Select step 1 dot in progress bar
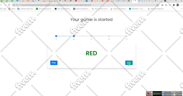 tap(56, 36)
